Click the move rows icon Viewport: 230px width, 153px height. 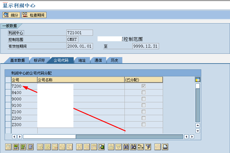pos(62,147)
